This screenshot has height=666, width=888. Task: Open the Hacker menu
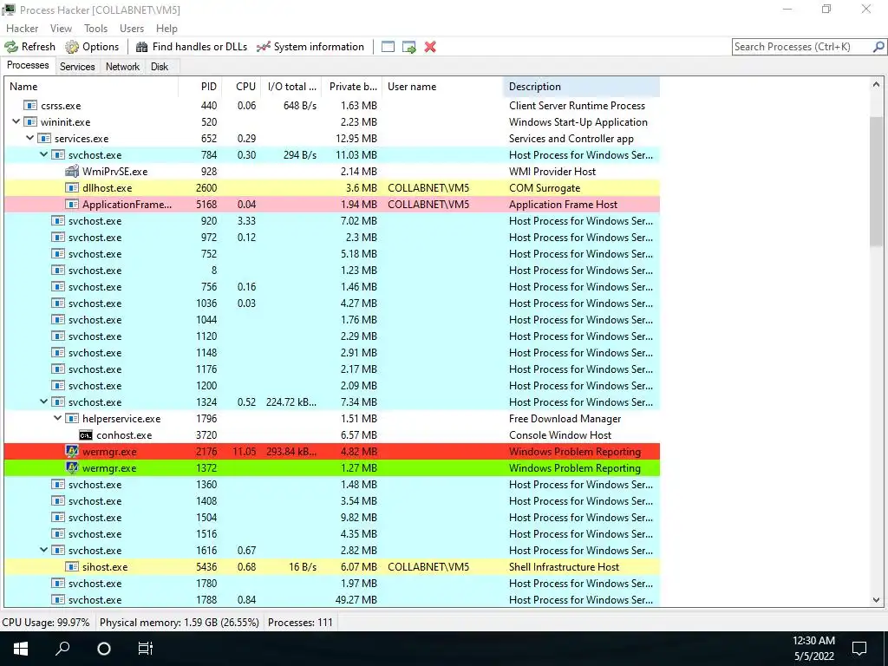tap(22, 29)
